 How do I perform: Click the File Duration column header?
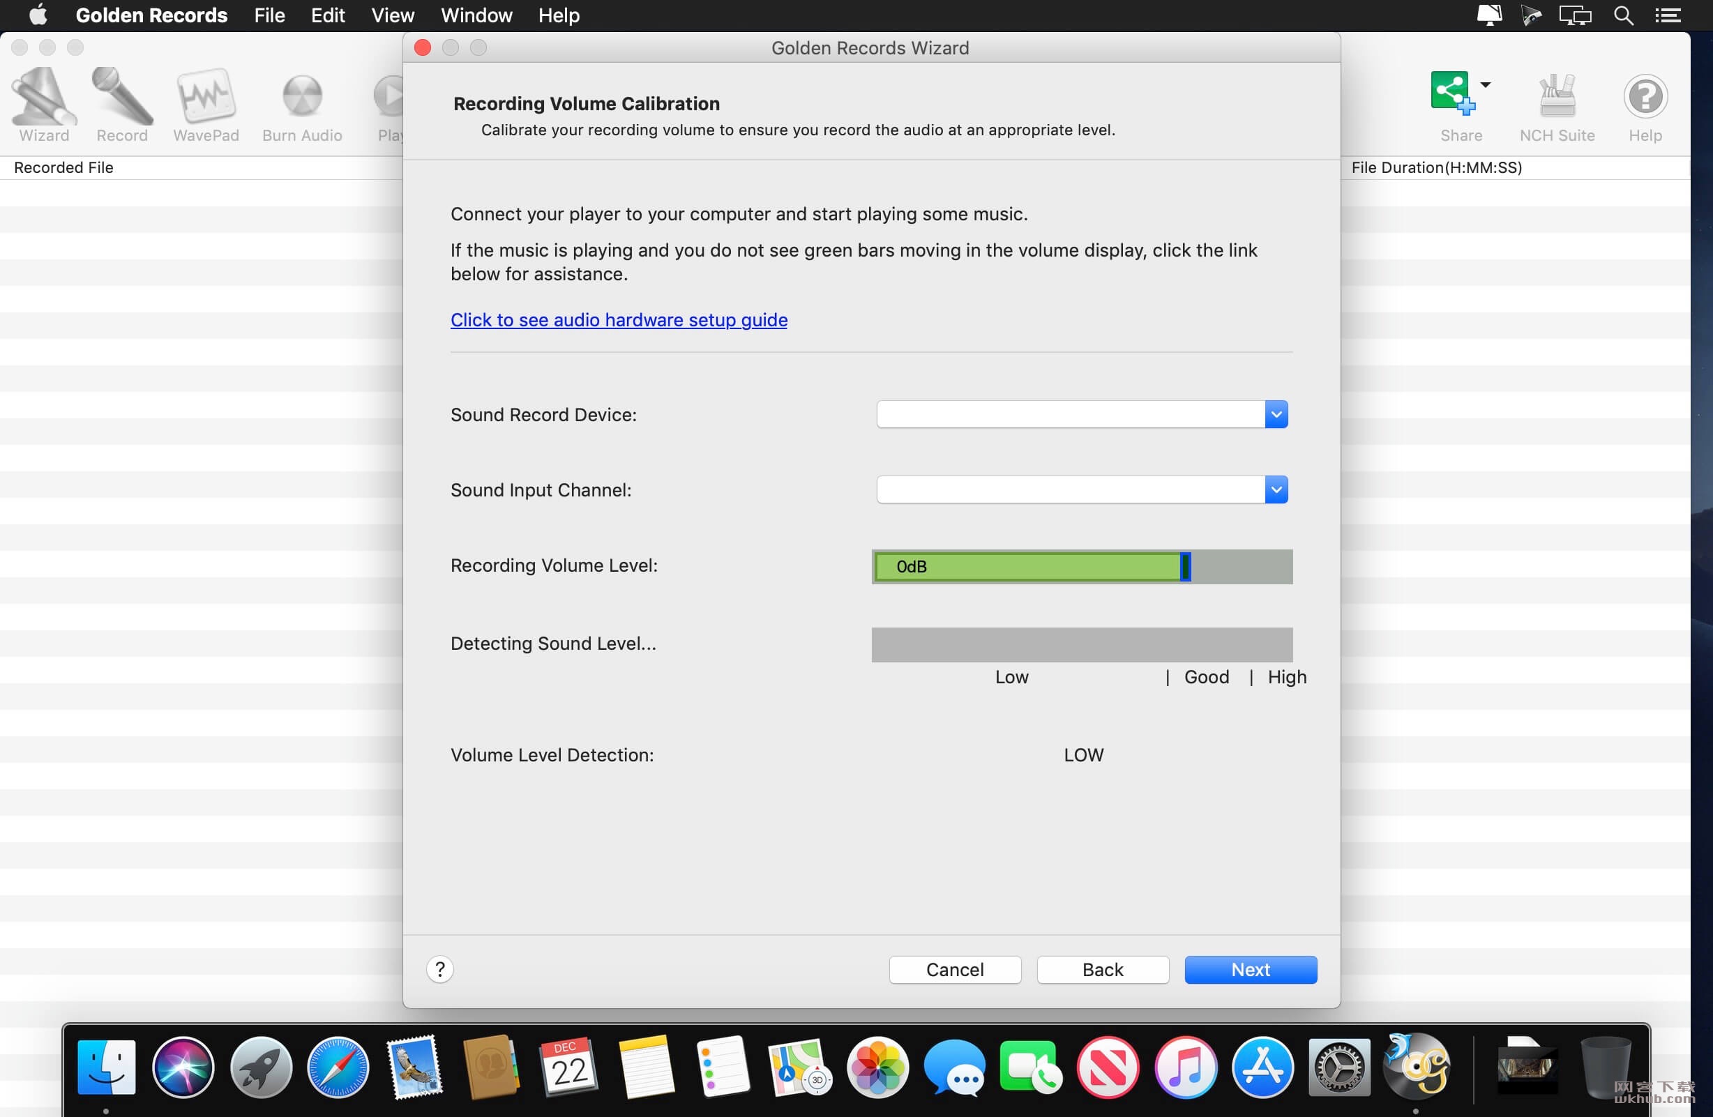[1436, 167]
